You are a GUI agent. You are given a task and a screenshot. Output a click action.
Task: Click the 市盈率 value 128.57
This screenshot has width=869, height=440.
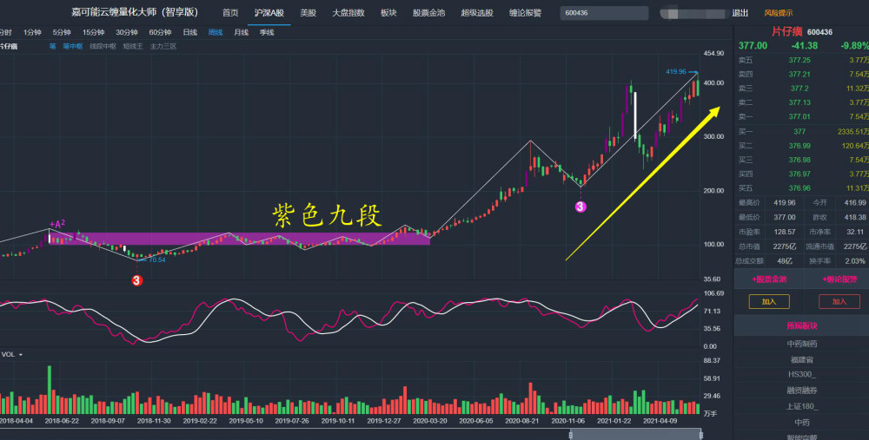click(x=784, y=232)
